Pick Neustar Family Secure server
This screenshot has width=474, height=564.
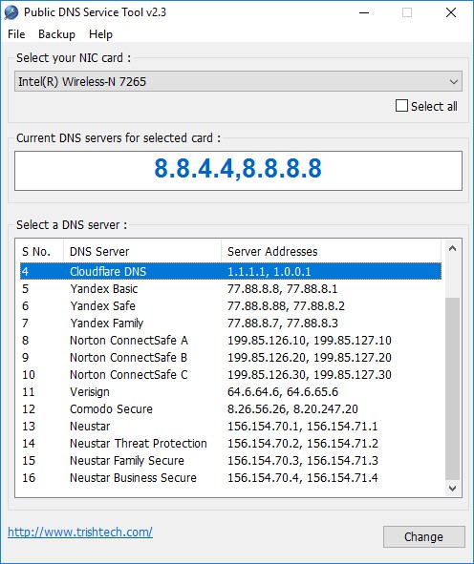(x=230, y=460)
